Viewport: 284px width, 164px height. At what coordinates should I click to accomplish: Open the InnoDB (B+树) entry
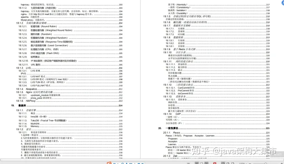point(71,117)
